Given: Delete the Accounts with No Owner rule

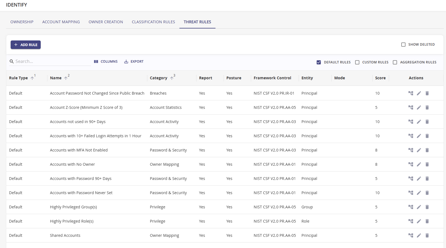Looking at the screenshot, I should [x=427, y=164].
